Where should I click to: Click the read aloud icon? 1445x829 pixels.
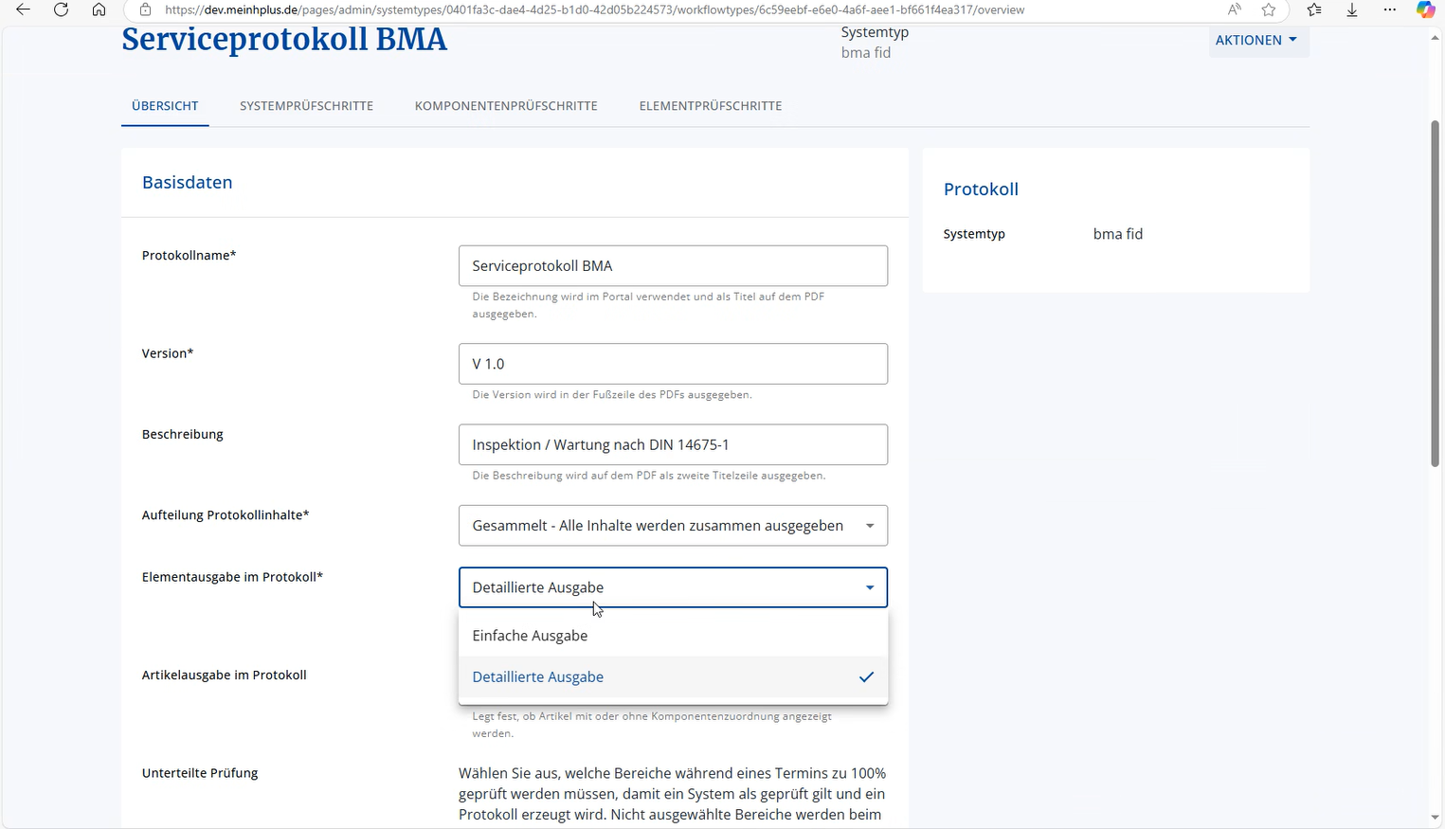(x=1234, y=9)
